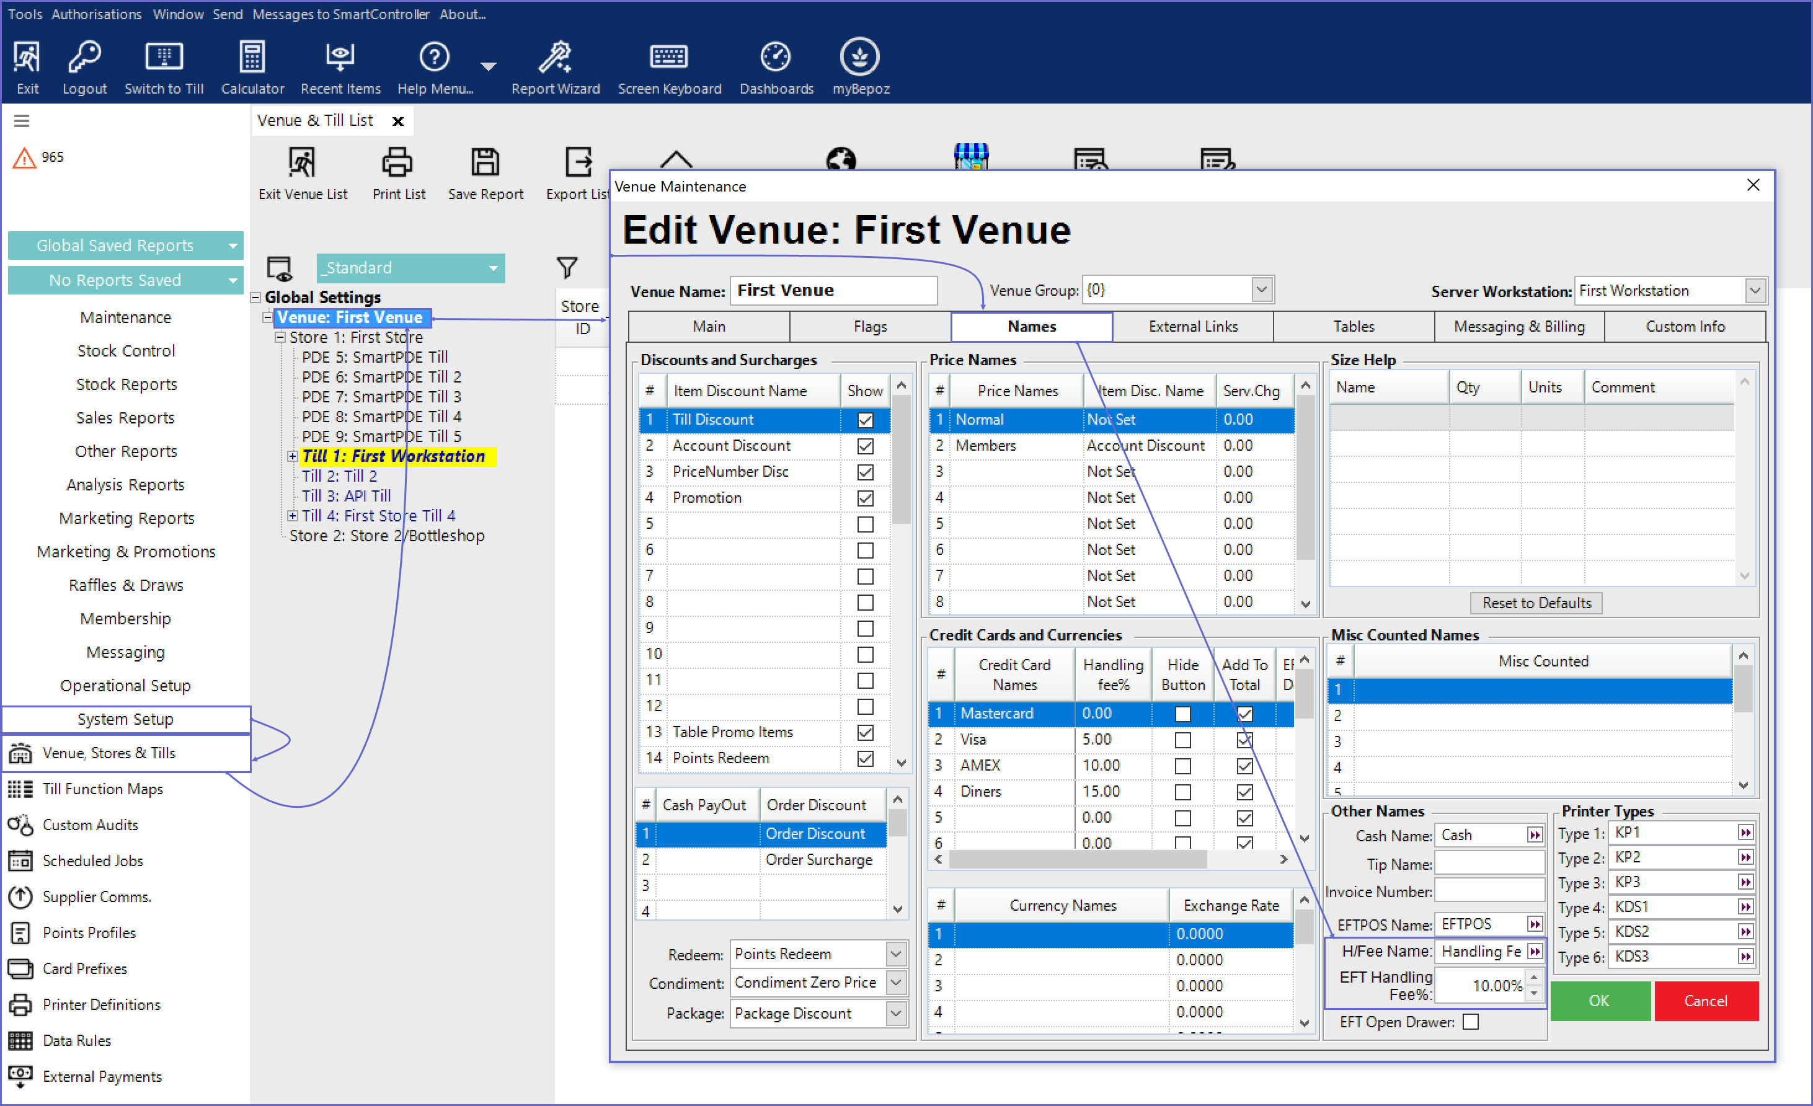Open the Venue Group dropdown
The height and width of the screenshot is (1106, 1813).
pos(1261,290)
